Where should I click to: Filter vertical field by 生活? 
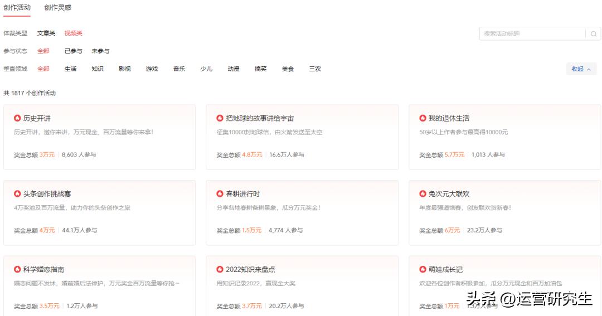(x=71, y=69)
